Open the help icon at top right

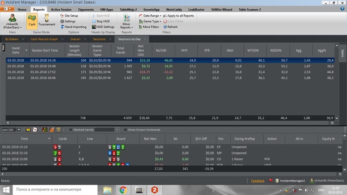click(x=342, y=9)
